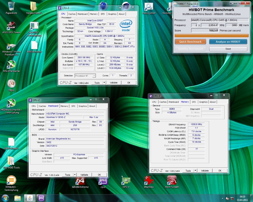Click the HWBOT Prime orange progress bar

coord(211,36)
